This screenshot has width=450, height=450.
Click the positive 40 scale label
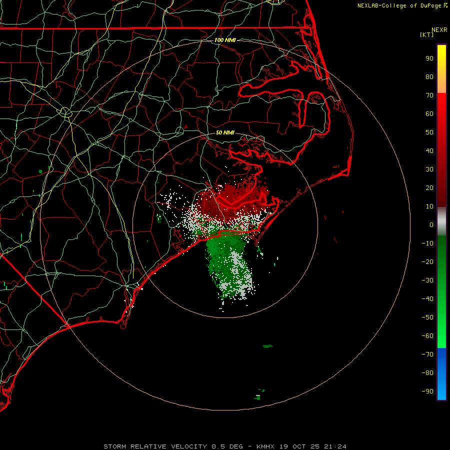(x=429, y=151)
